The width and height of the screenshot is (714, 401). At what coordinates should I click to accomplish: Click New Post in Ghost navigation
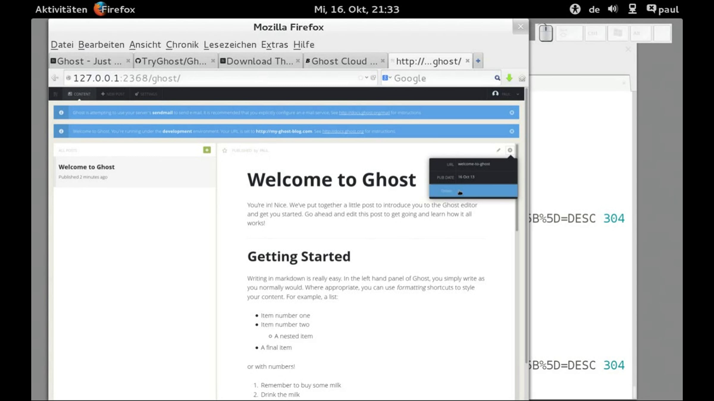tap(113, 94)
